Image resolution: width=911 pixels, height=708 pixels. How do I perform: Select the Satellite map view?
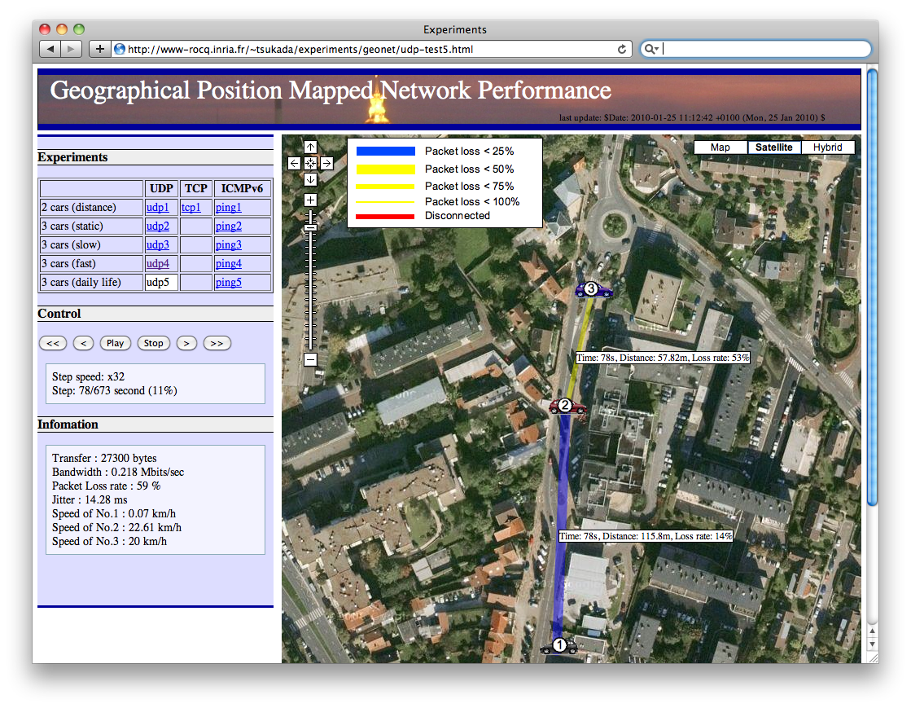pyautogui.click(x=773, y=147)
